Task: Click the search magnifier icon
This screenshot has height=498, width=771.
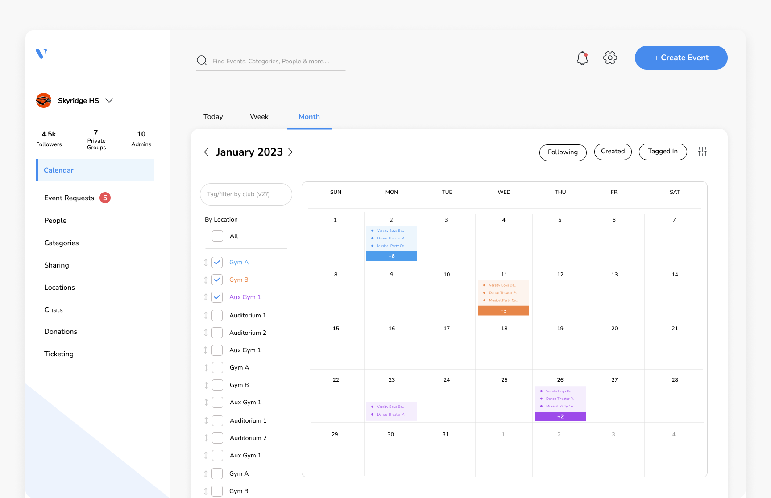Action: tap(202, 61)
